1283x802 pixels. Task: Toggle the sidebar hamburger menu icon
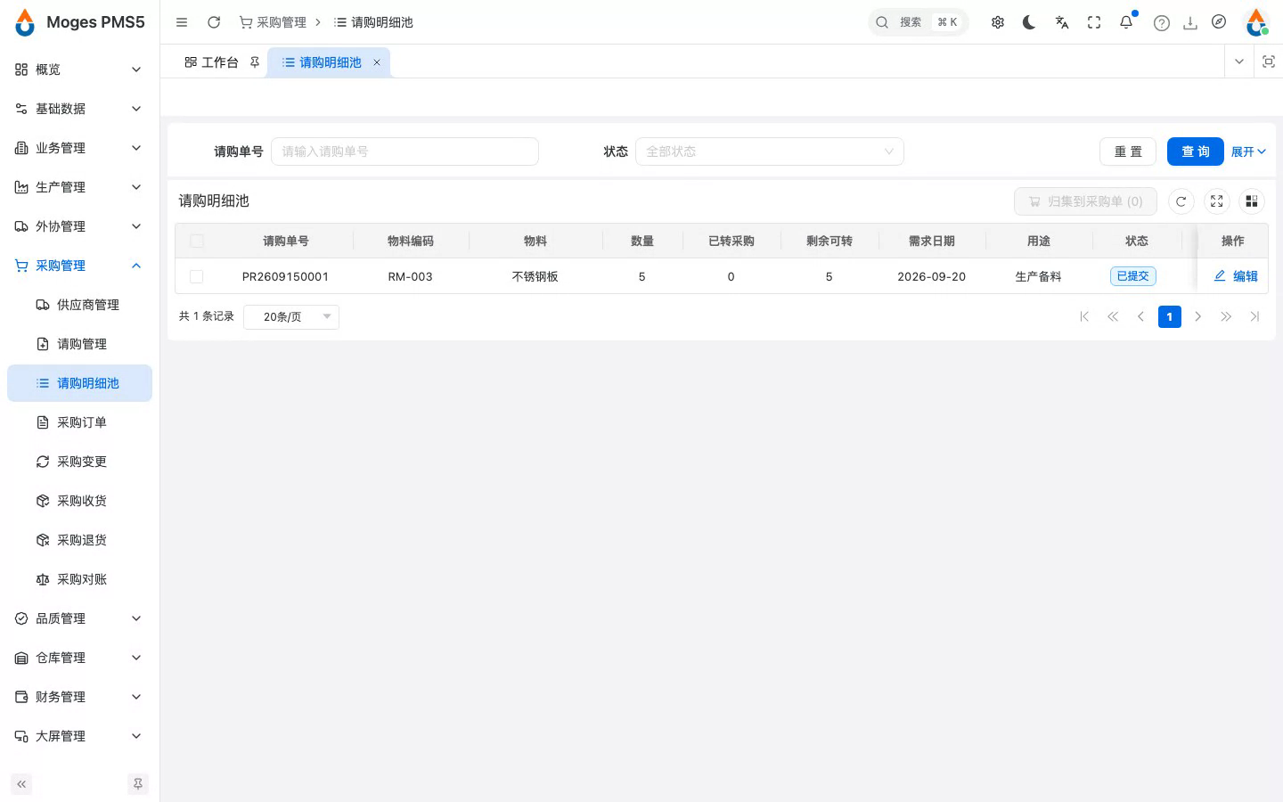(182, 22)
